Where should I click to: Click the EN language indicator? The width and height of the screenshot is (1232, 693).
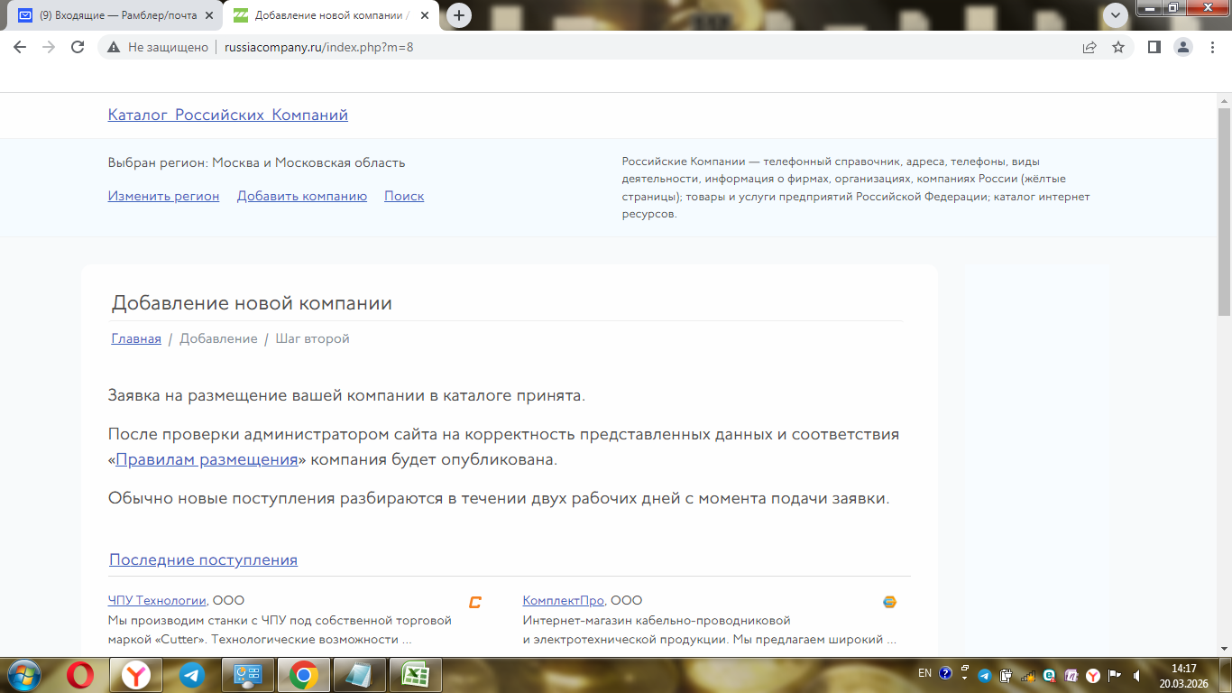coord(924,673)
